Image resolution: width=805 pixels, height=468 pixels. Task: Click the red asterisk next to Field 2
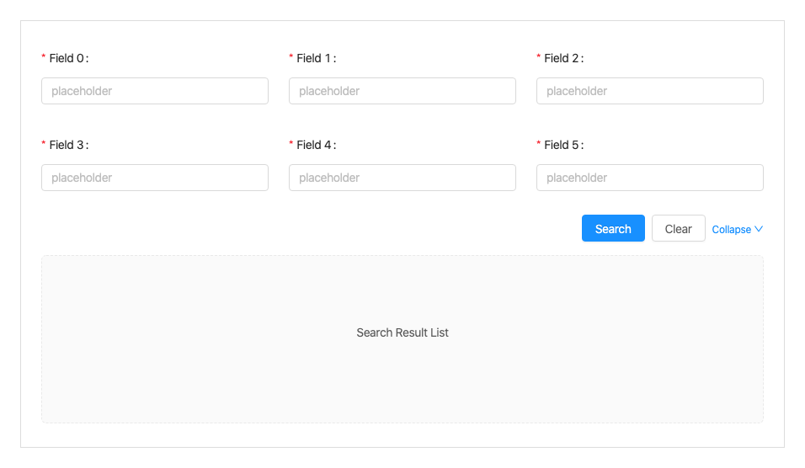tap(539, 58)
